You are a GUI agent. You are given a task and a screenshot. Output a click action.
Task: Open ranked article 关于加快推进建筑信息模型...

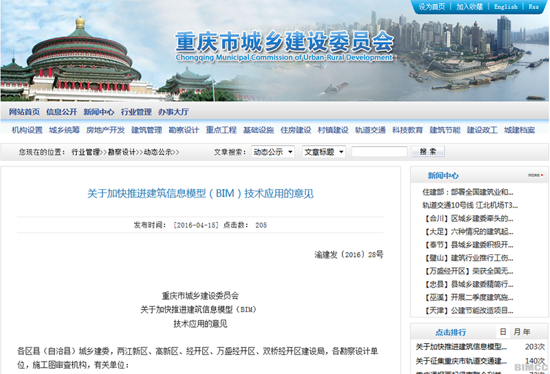click(461, 346)
